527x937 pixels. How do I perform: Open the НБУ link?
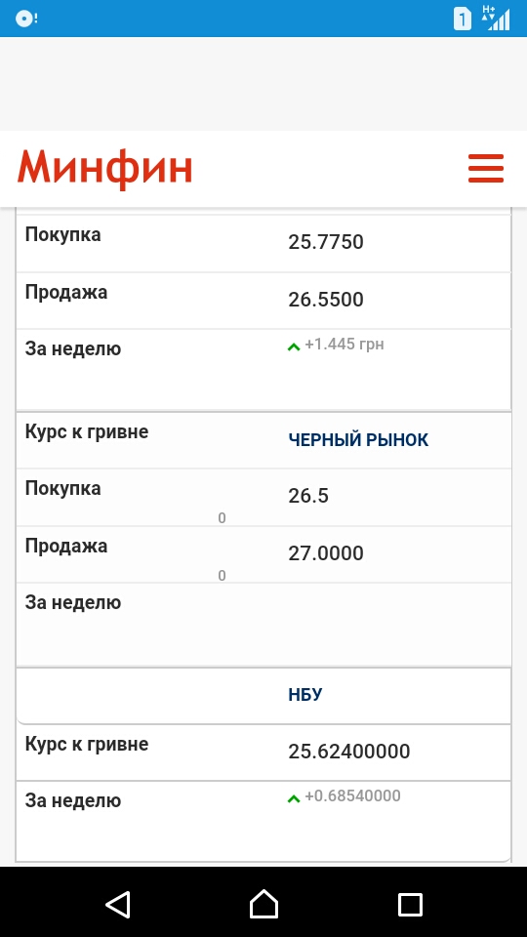pos(305,694)
